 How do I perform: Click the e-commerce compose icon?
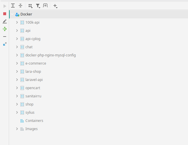[22, 63]
